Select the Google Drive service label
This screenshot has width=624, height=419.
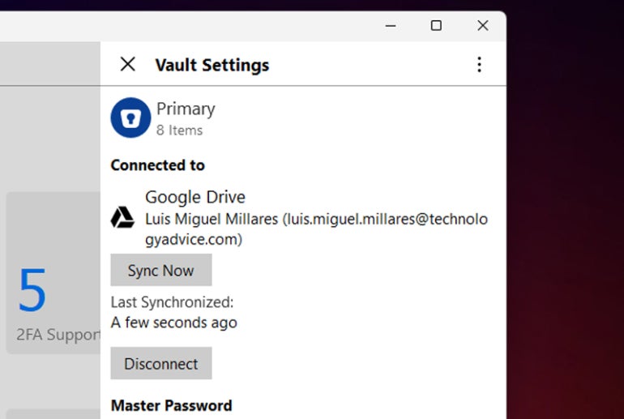point(194,197)
